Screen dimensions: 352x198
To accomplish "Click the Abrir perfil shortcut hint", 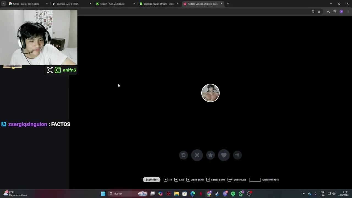I will tap(195, 180).
